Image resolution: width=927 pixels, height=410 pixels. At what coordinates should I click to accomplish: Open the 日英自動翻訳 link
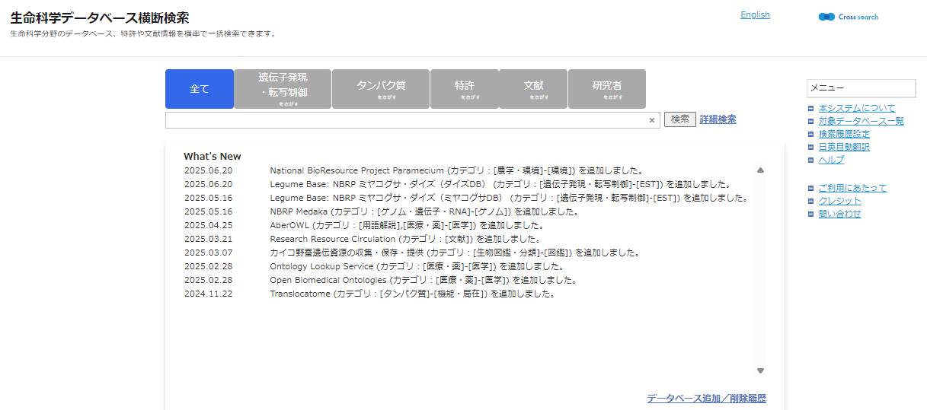843,147
